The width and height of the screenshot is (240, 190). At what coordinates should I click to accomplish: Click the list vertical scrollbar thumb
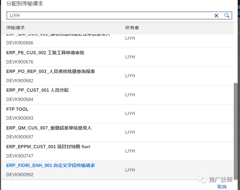(236, 131)
